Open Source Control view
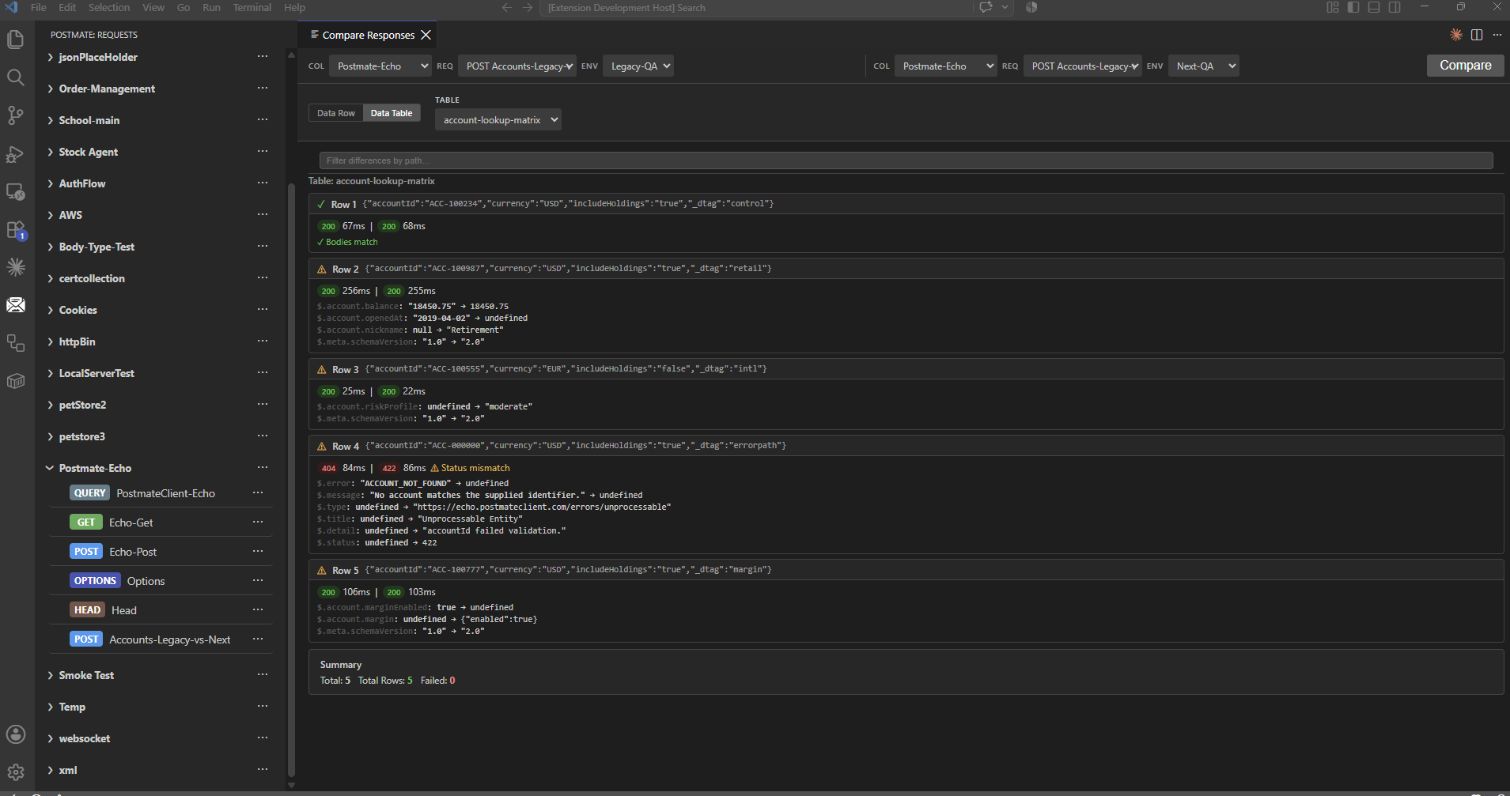 (15, 115)
